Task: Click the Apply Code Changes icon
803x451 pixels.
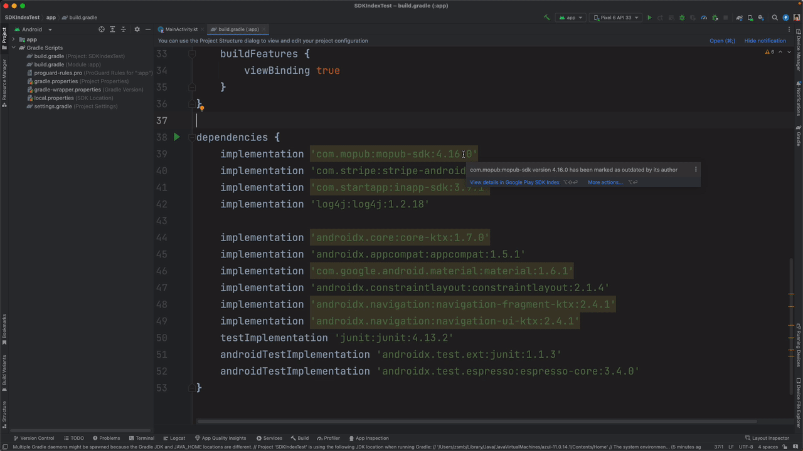Action: coord(671,18)
